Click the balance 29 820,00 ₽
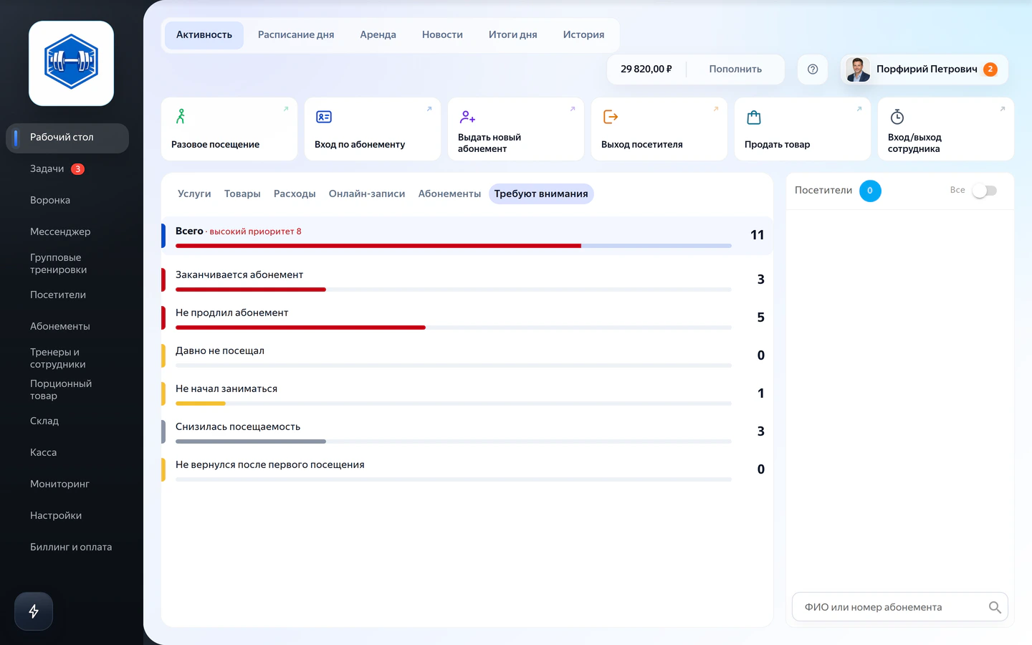Screen dimensions: 1032x645 point(646,70)
